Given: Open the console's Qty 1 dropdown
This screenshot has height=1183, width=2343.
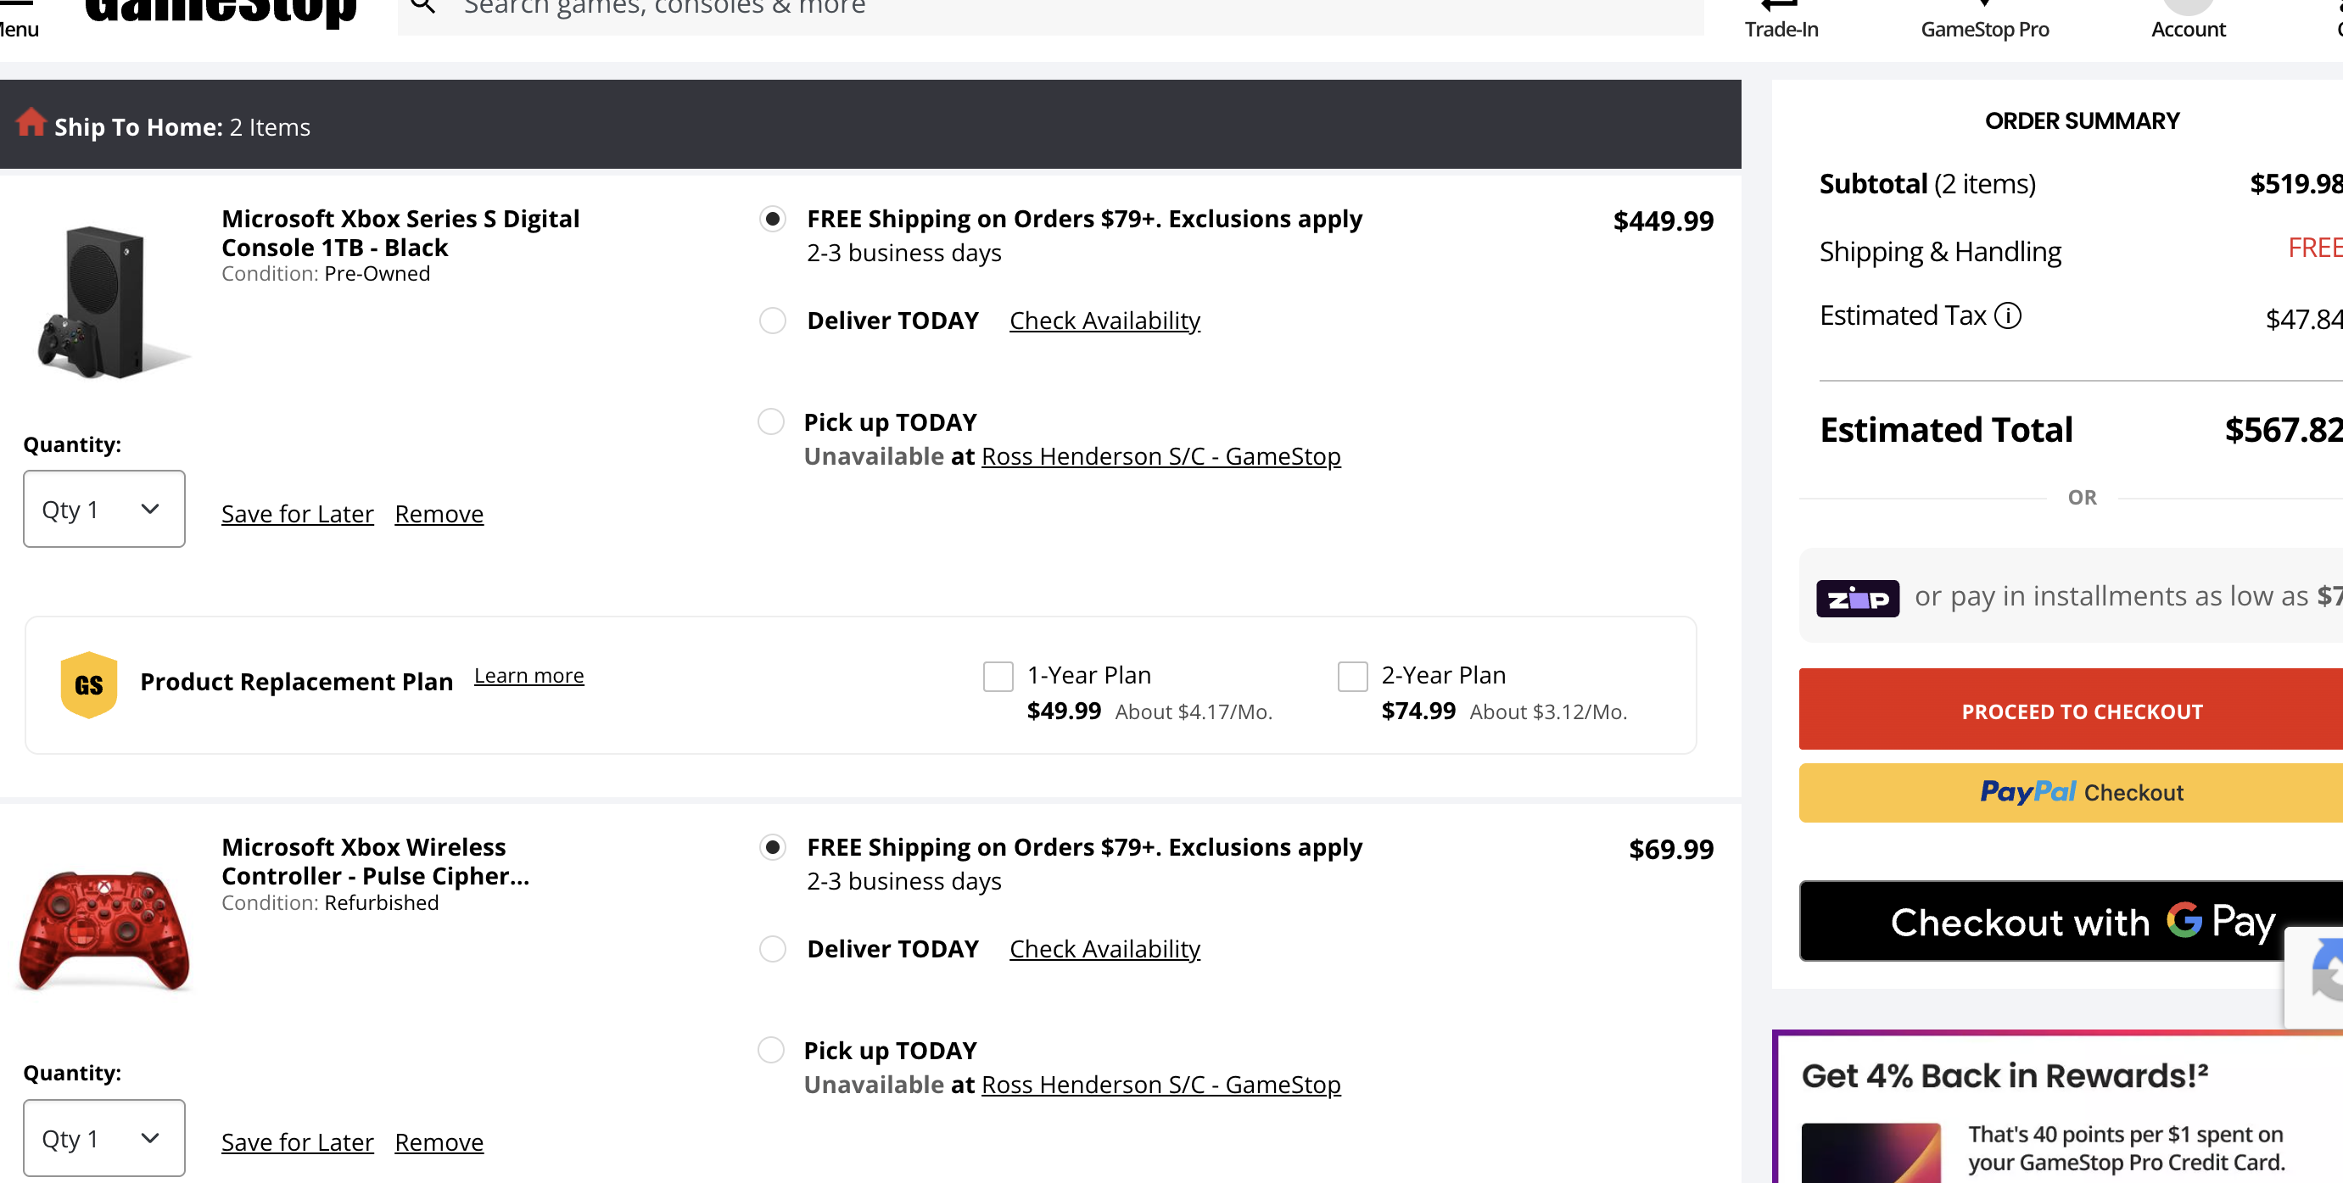Looking at the screenshot, I should tap(103, 509).
